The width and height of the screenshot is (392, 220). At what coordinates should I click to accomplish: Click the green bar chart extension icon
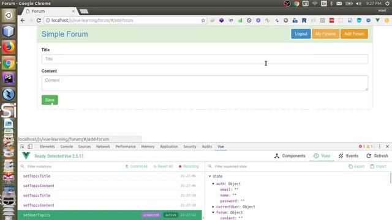pyautogui.click(x=240, y=20)
